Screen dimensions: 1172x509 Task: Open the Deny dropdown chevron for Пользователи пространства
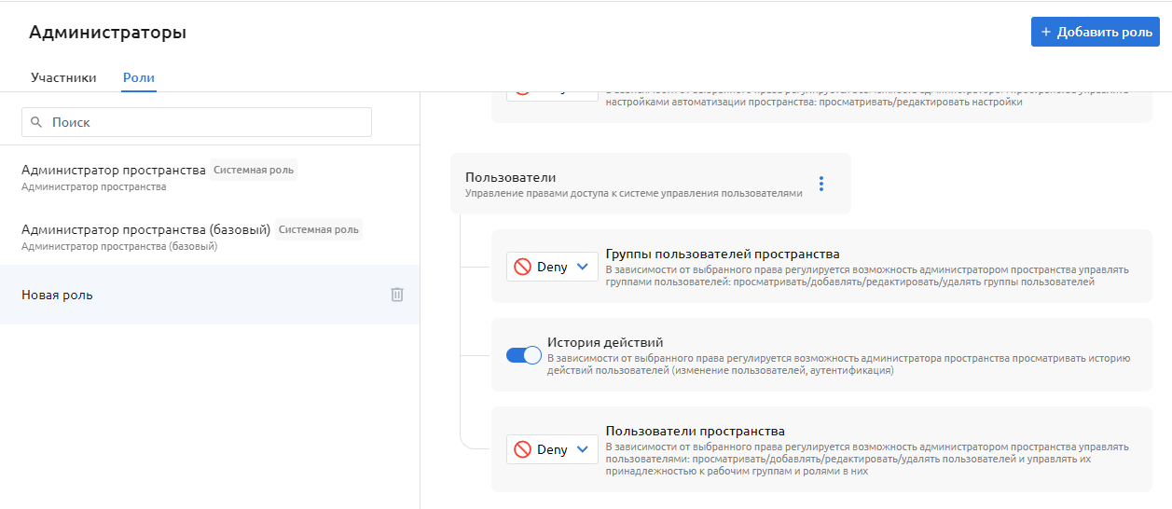(x=583, y=449)
